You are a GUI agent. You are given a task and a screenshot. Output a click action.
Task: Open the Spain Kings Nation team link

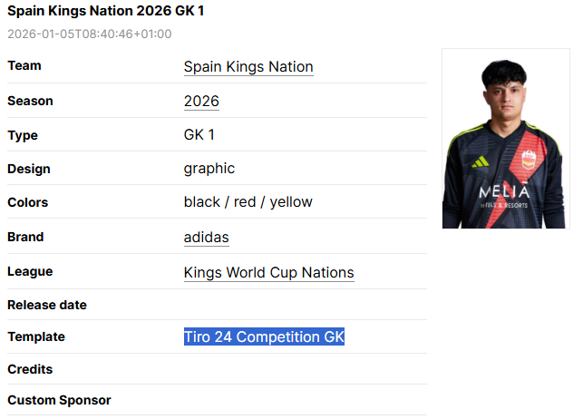coord(248,66)
